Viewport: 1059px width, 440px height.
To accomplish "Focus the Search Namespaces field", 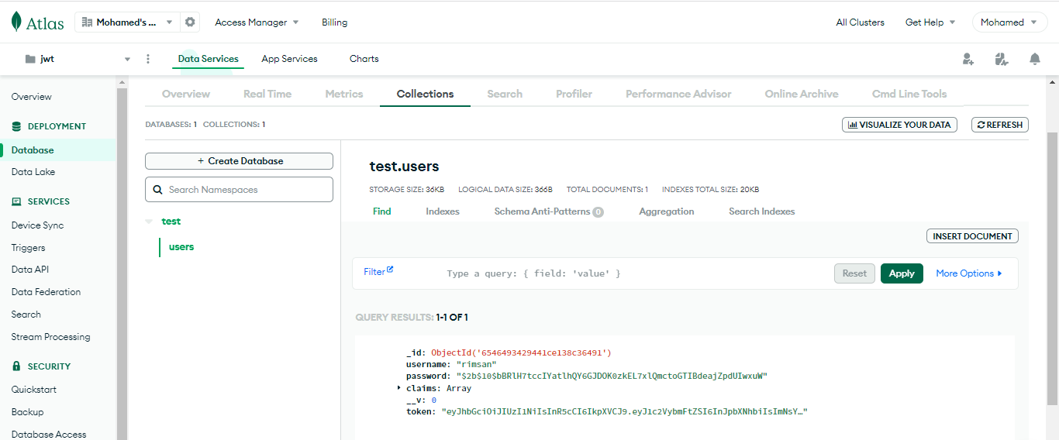I will [239, 190].
